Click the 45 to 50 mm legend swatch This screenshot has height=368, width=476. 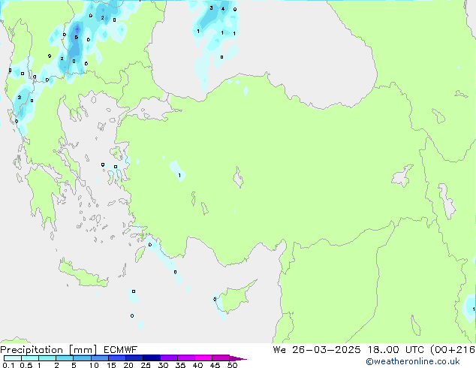point(221,358)
